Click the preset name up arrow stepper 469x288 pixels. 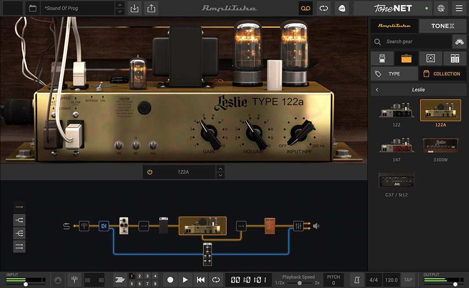[x=120, y=5]
